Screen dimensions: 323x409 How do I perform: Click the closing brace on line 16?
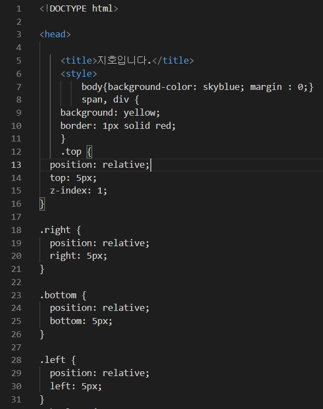coord(42,204)
